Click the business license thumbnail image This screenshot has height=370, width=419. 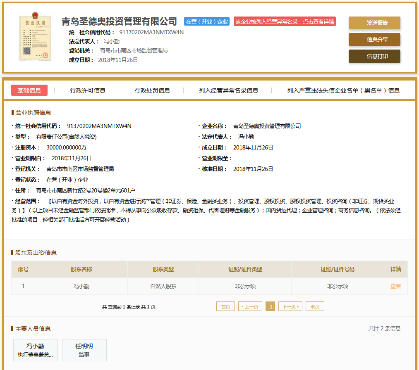35,38
